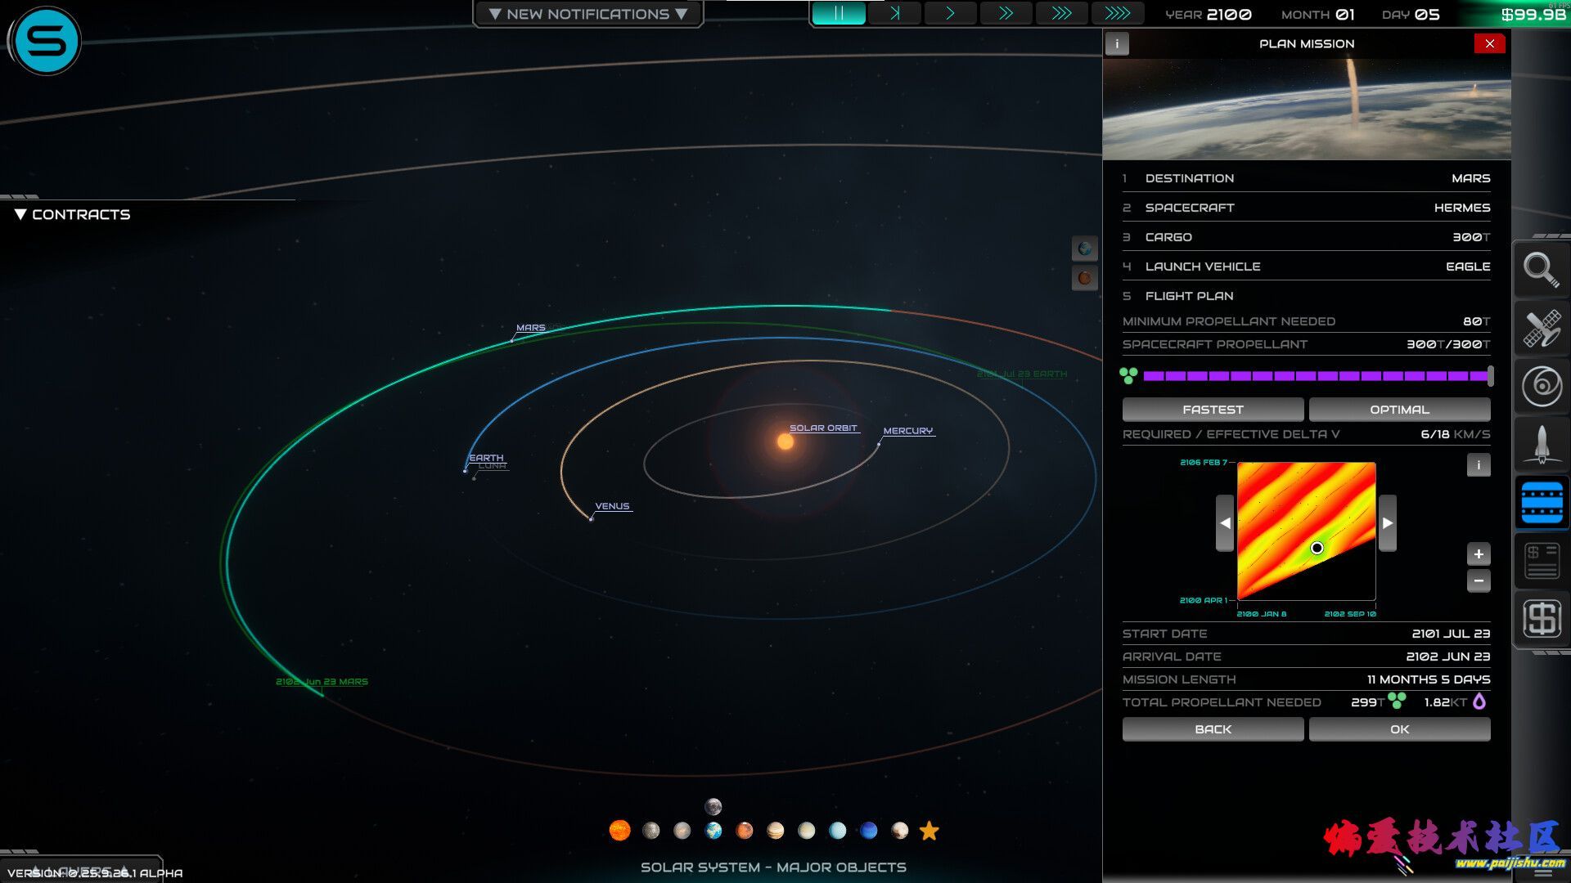The width and height of the screenshot is (1571, 883).
Task: Show Plan Mission info with i button
Action: click(1117, 43)
